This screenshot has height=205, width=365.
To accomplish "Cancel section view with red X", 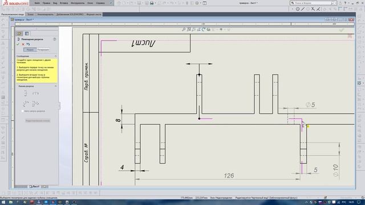I will (x=23, y=44).
